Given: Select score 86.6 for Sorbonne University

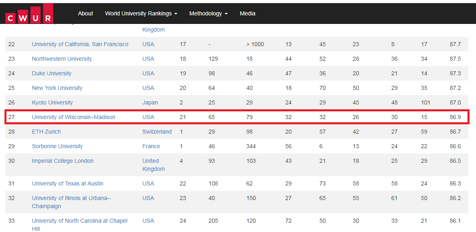Looking at the screenshot, I should 455,146.
